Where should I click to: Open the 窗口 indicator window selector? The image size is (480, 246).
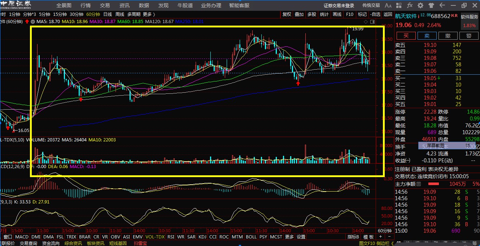coord(7,237)
